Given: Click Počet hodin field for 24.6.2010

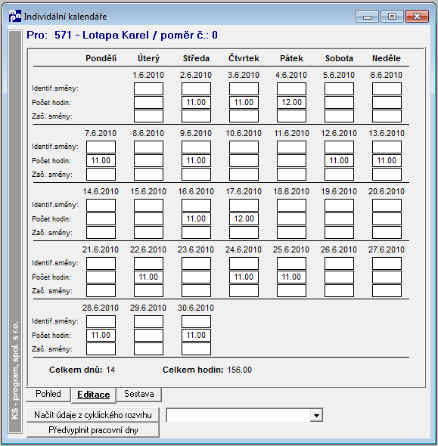Looking at the screenshot, I should 244,277.
